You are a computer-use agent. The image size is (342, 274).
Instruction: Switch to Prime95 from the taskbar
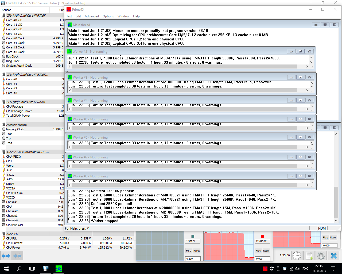point(59,269)
